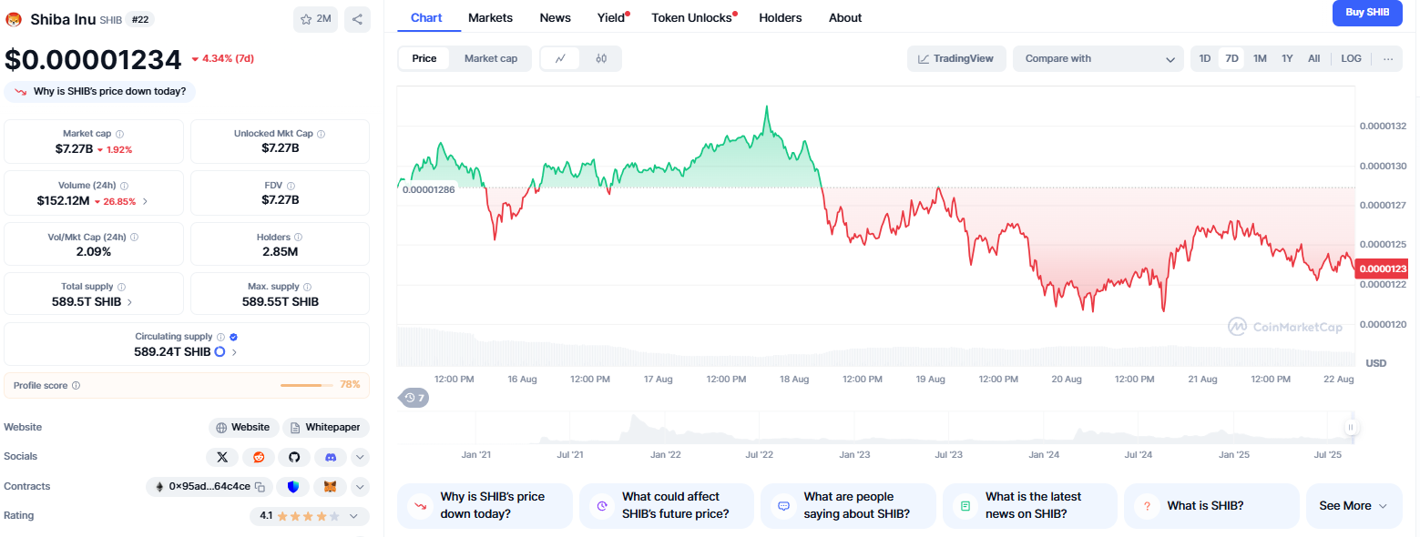Expand more Socials links

[360, 457]
